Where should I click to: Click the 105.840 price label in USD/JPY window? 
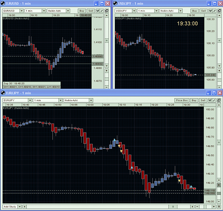pyautogui.click(x=211, y=75)
